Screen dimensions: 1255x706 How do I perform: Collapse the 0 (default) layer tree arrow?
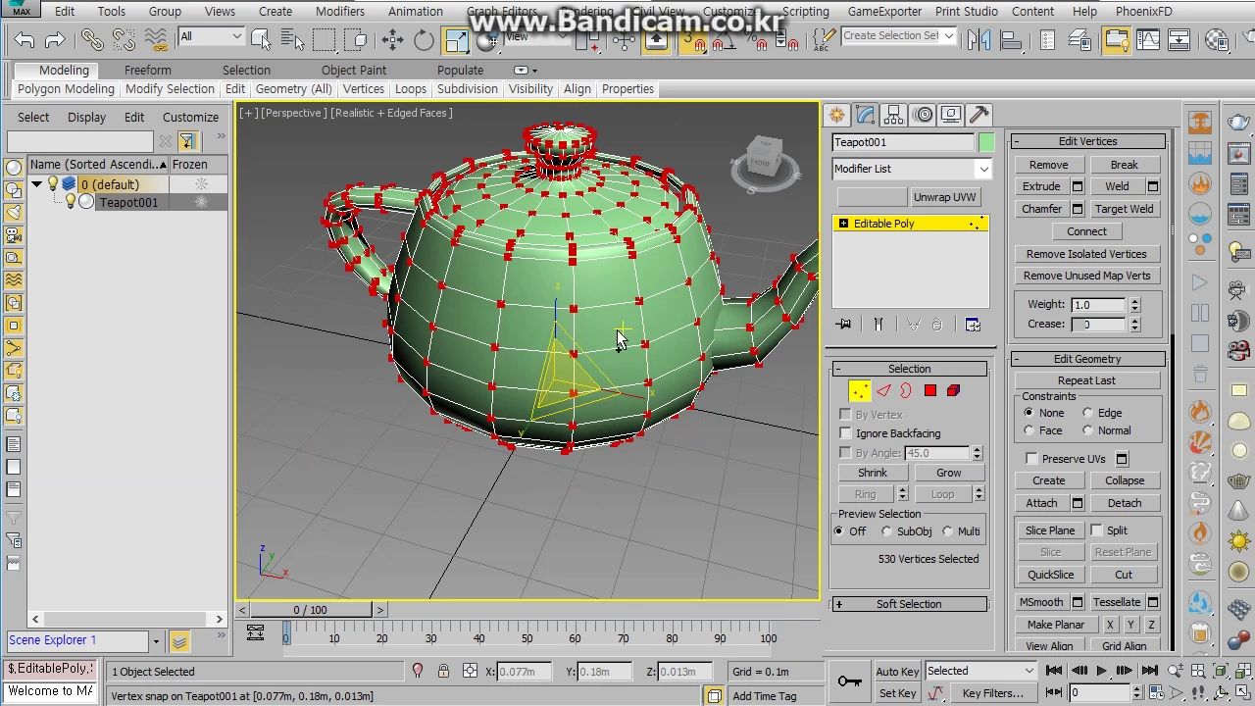click(x=36, y=184)
